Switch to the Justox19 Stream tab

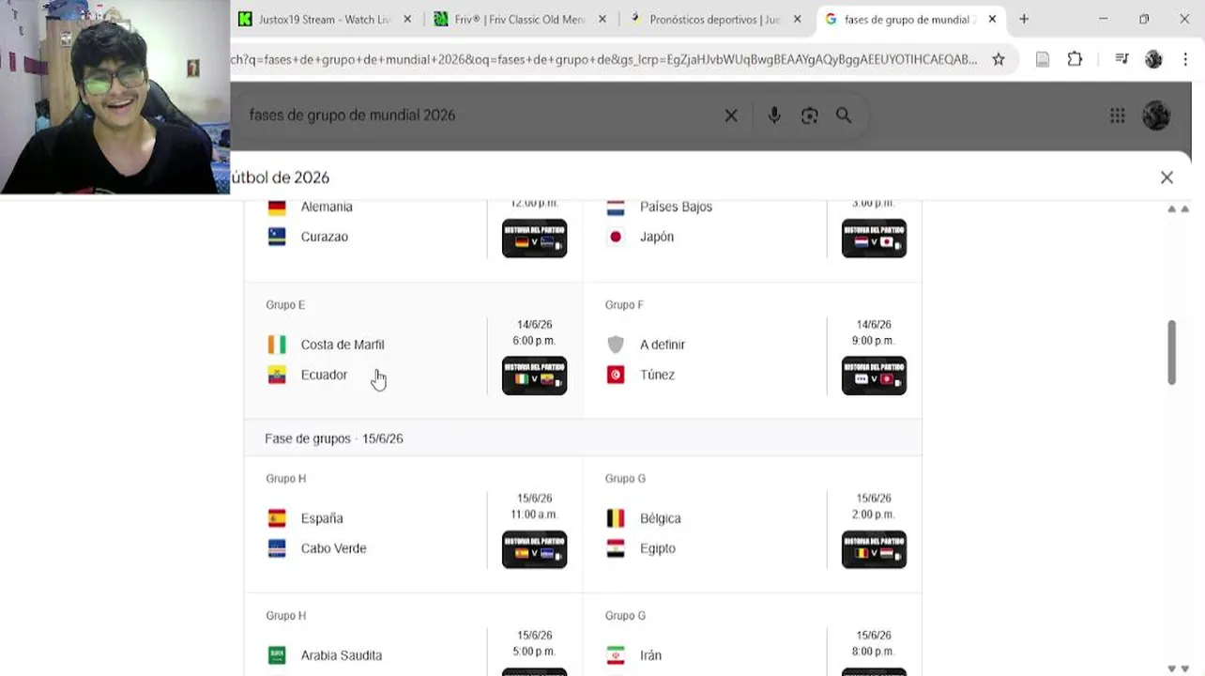tap(324, 19)
